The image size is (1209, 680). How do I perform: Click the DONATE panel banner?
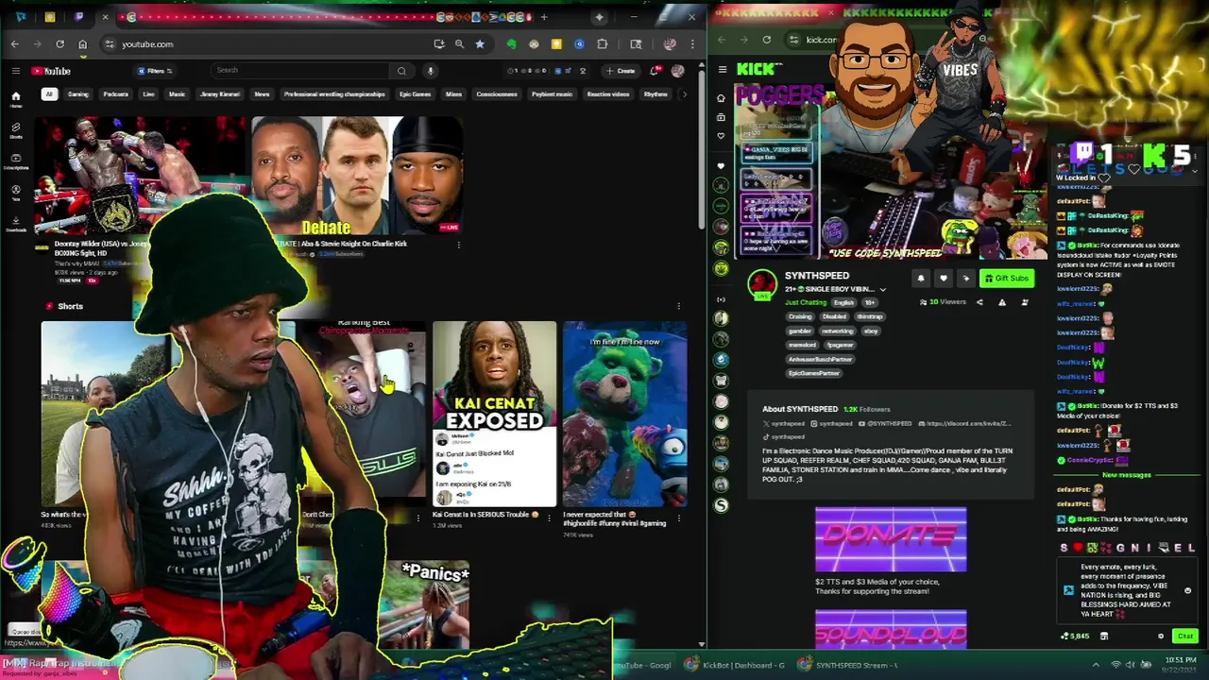(891, 539)
